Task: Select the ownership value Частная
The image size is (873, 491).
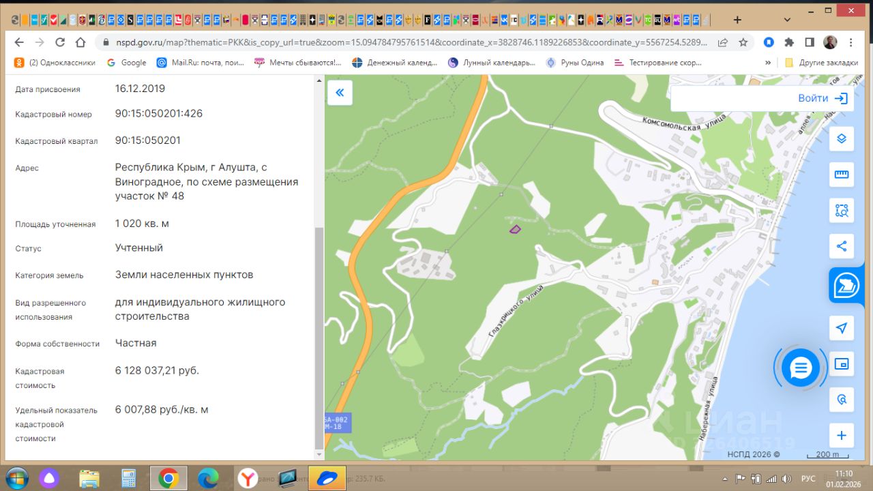Action: (x=136, y=344)
